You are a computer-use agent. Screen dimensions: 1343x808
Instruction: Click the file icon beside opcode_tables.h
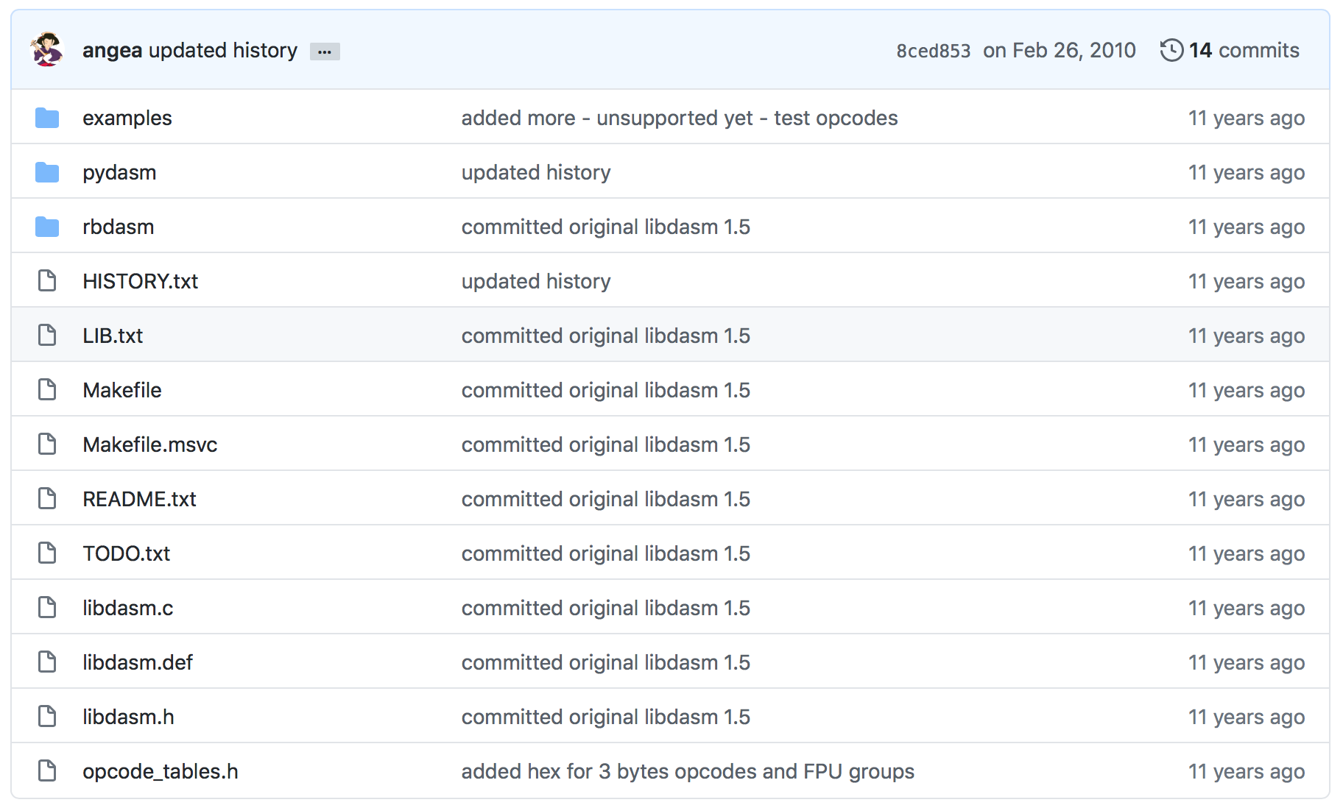click(46, 770)
